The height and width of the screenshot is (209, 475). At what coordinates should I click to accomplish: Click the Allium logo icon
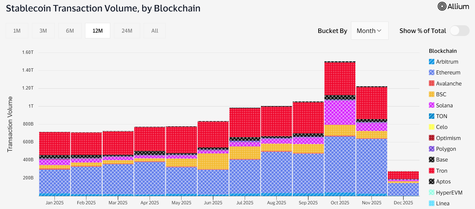pos(442,6)
